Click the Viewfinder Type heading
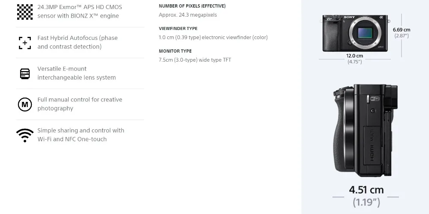The width and height of the screenshot is (429, 214). [178, 28]
